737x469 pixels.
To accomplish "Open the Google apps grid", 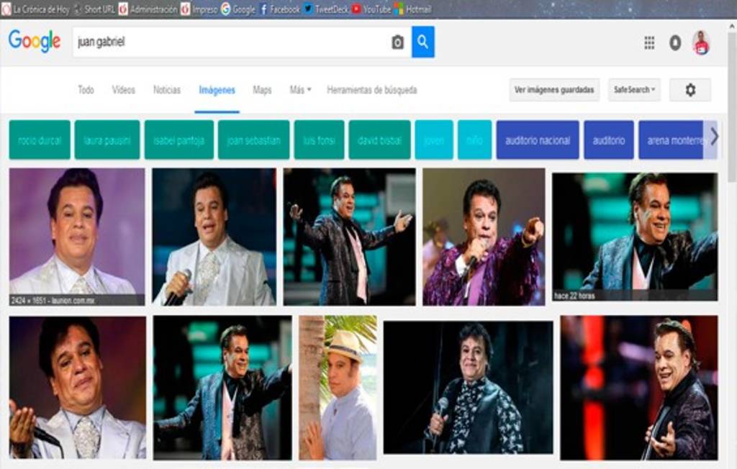I will (649, 43).
